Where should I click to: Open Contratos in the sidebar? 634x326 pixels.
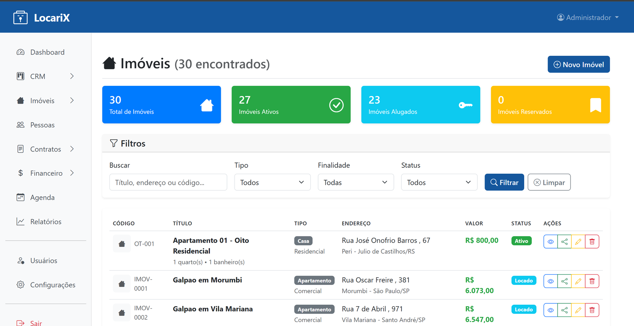click(x=46, y=149)
